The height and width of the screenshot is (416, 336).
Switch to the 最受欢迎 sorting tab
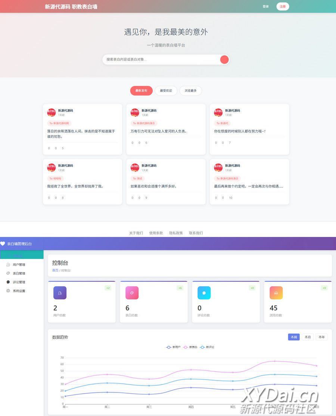click(166, 91)
